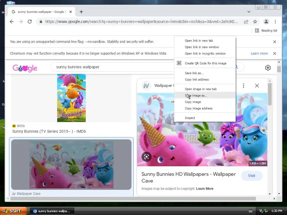
Task: Click the horizontal scrollbar right arrow
Action: pos(274,198)
